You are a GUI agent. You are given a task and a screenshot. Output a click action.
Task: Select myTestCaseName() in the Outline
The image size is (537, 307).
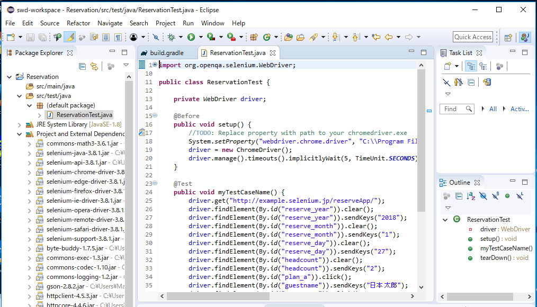(x=506, y=248)
